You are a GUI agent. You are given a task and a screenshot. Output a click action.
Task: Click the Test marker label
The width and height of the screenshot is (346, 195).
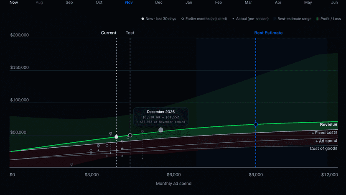(x=130, y=33)
